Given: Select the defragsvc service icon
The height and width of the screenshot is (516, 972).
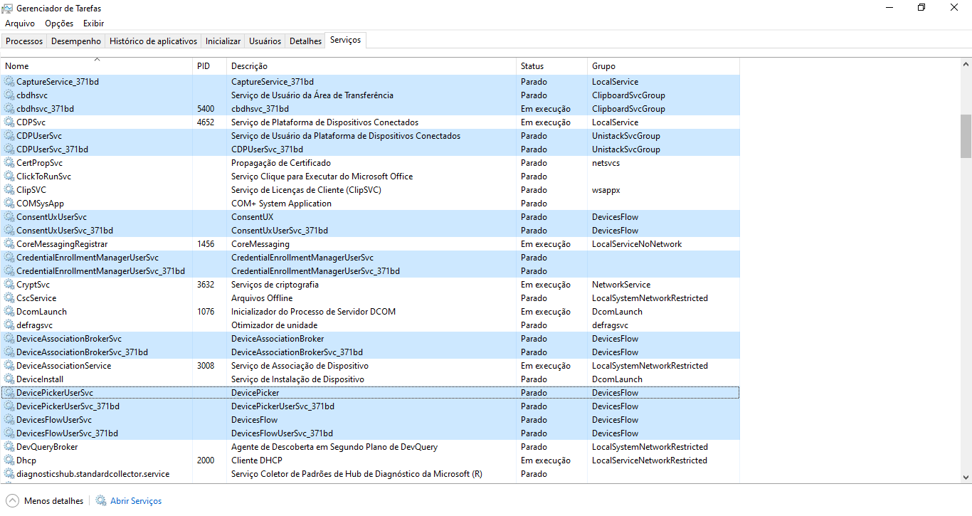Looking at the screenshot, I should 9,325.
